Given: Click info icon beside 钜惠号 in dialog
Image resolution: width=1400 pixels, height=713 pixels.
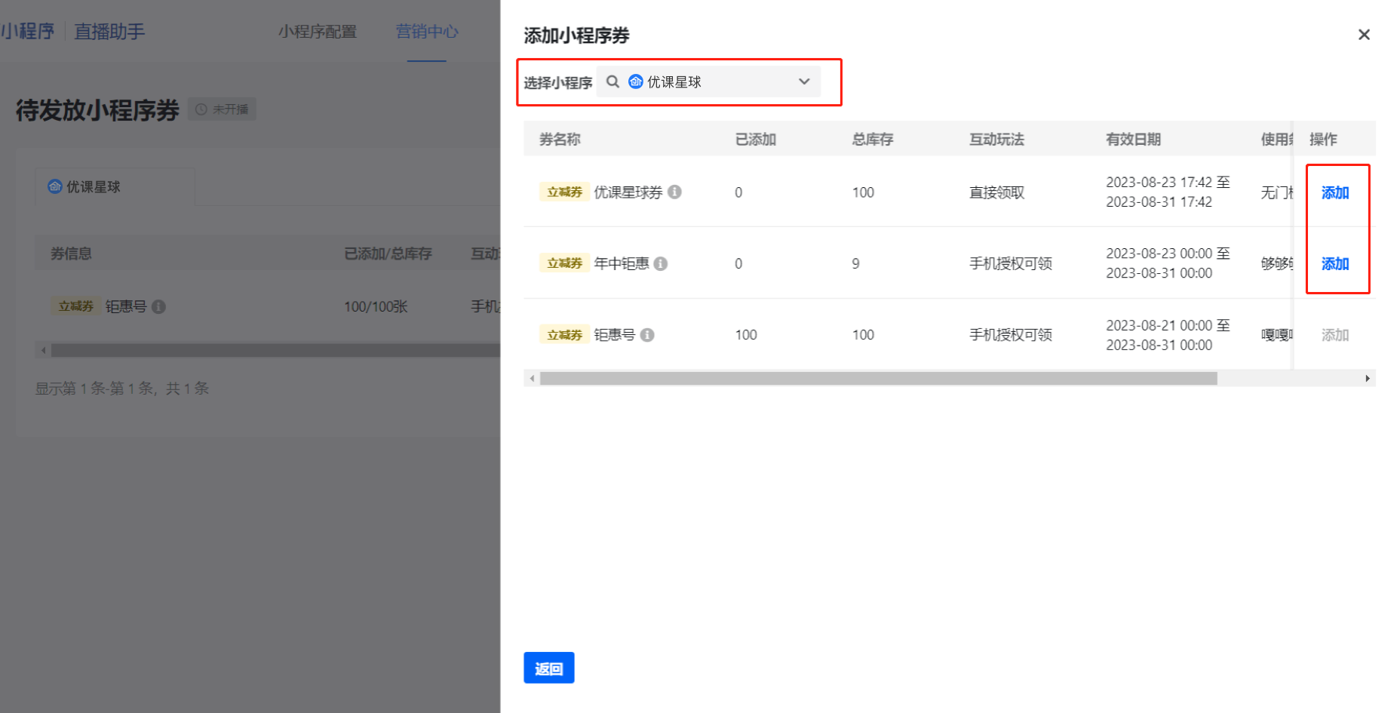Looking at the screenshot, I should point(647,335).
